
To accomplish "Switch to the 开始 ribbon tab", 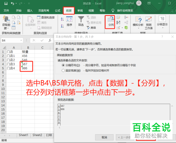I will coord(19,11).
